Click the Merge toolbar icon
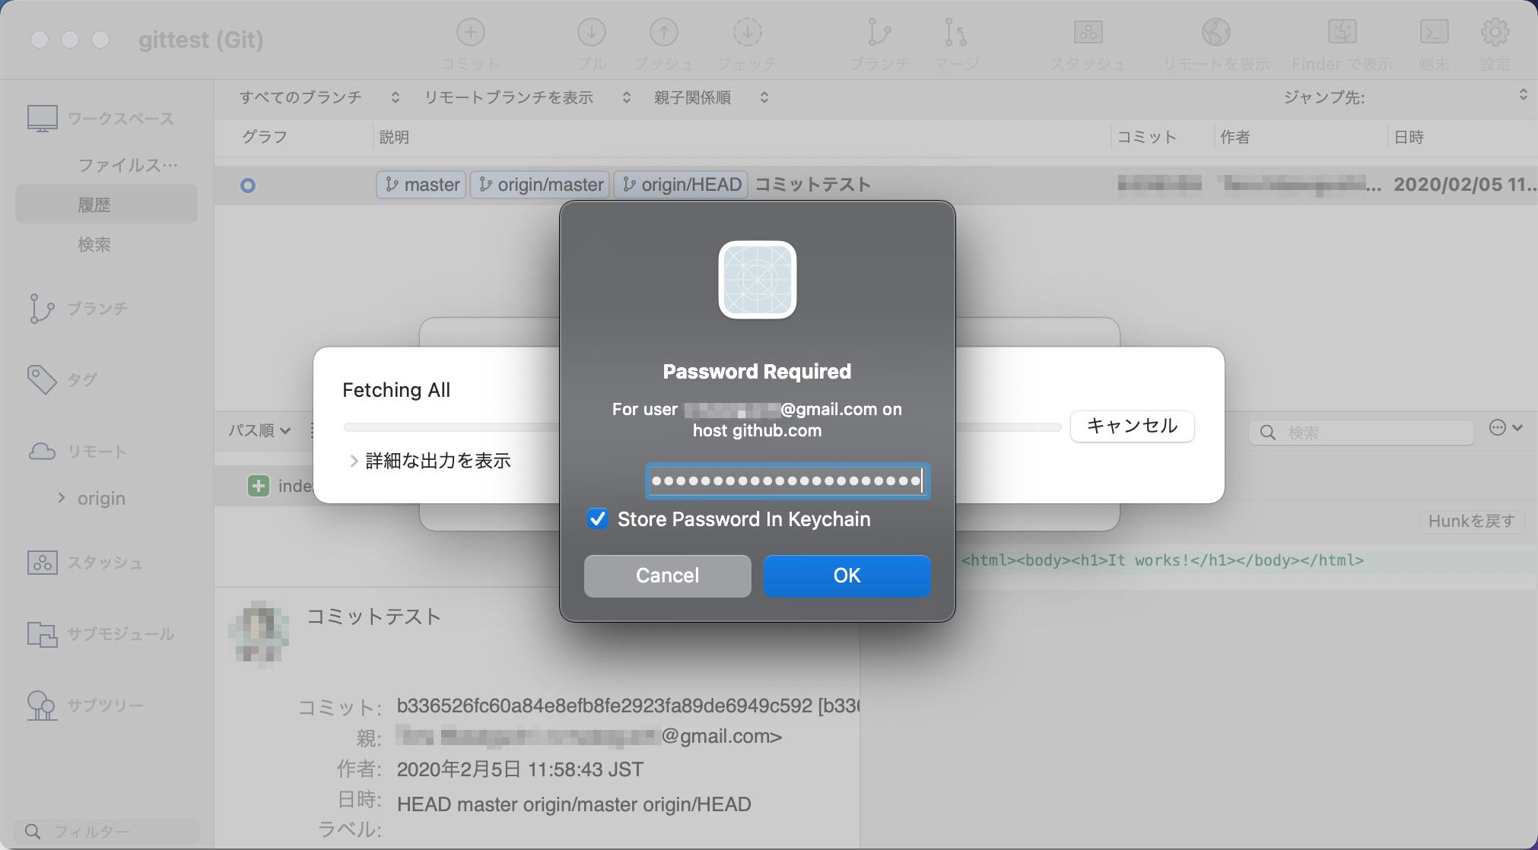Viewport: 1538px width, 850px height. click(955, 33)
